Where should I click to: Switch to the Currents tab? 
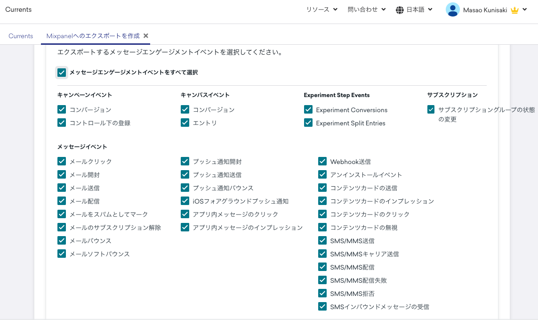21,36
